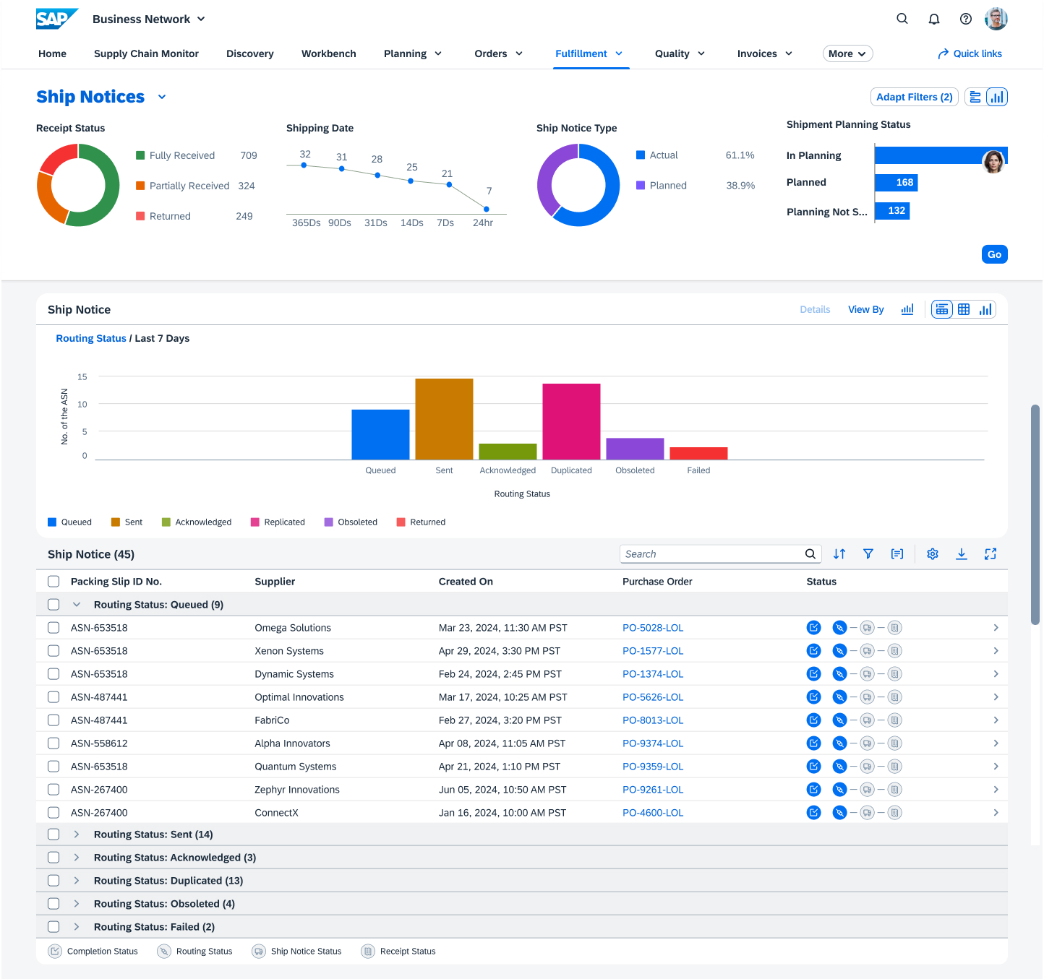Viewport: 1044px width, 979px height.
Task: Switch to grid table view in chart panel
Action: pos(963,310)
